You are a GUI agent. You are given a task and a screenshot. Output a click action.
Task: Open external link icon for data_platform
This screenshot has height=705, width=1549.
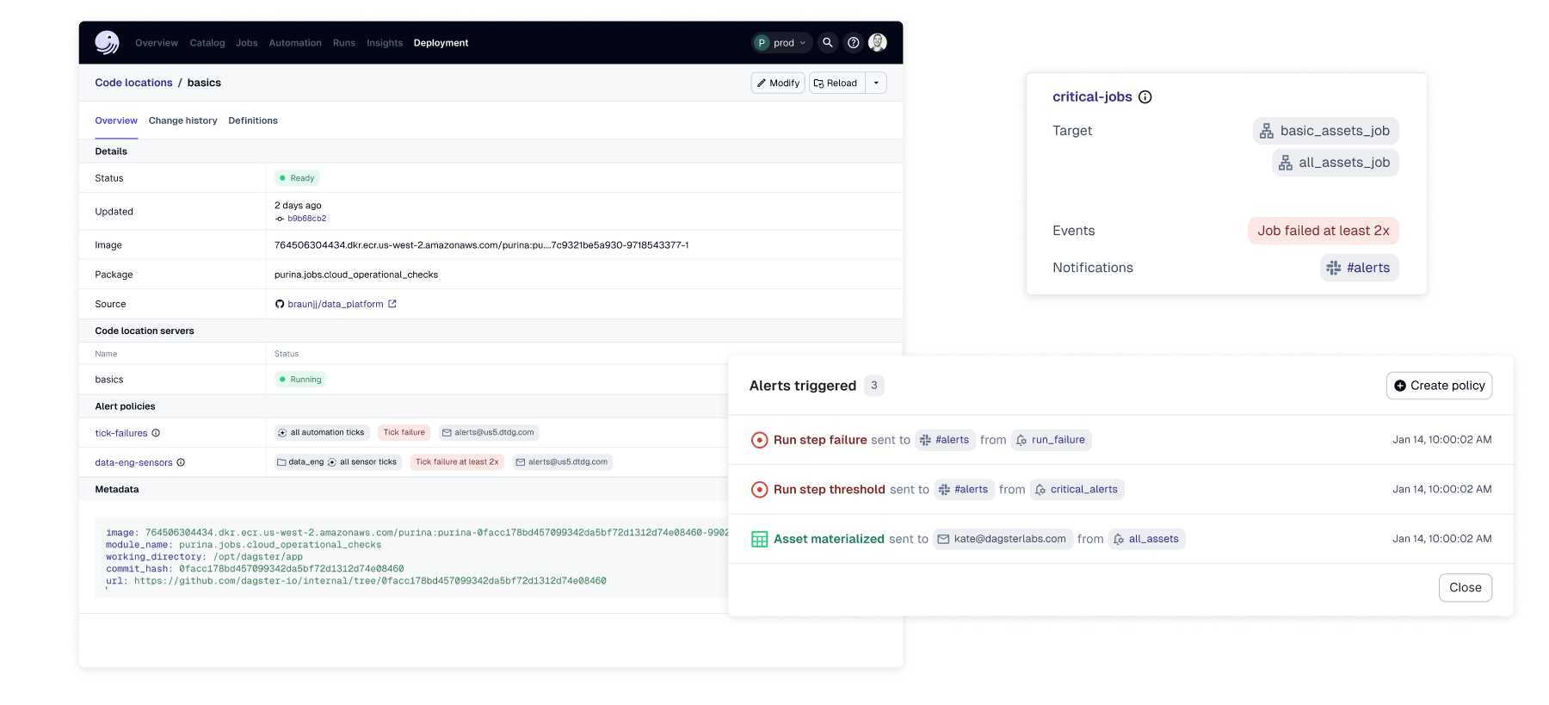pos(392,304)
